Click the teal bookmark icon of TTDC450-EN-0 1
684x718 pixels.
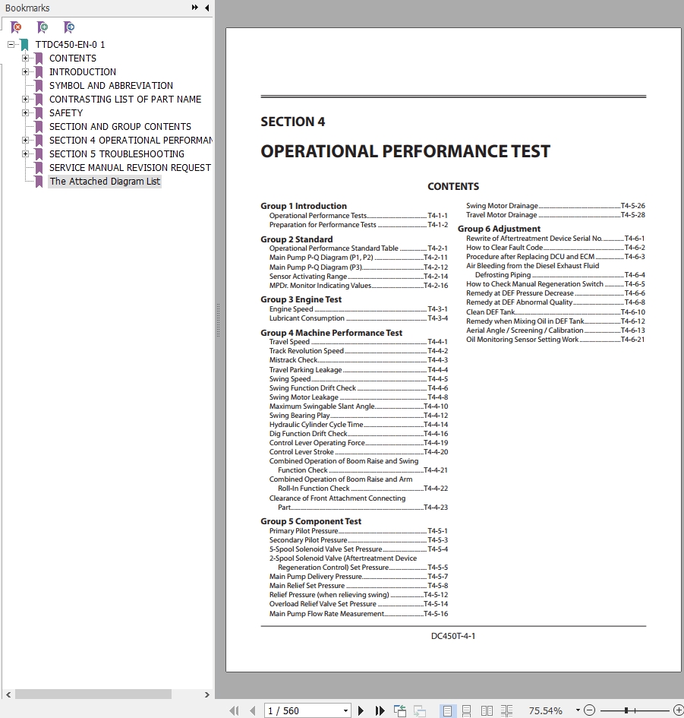coord(25,44)
